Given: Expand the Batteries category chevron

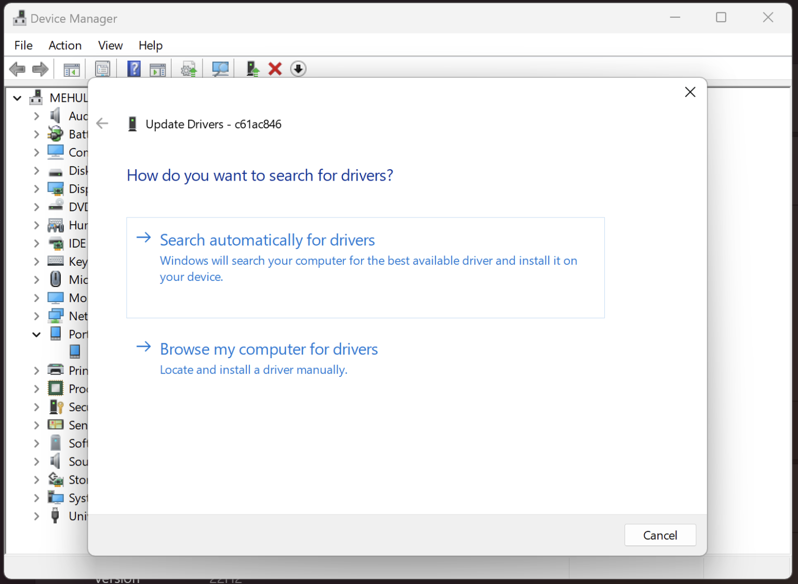Looking at the screenshot, I should [x=36, y=134].
